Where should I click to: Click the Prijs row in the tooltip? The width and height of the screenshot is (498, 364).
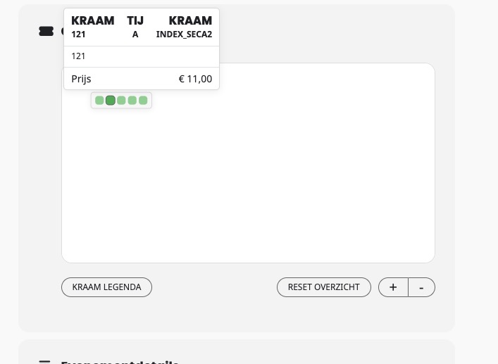[142, 79]
